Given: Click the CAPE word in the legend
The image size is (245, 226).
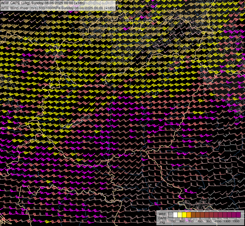Looking at the screenshot, I should [162, 218].
